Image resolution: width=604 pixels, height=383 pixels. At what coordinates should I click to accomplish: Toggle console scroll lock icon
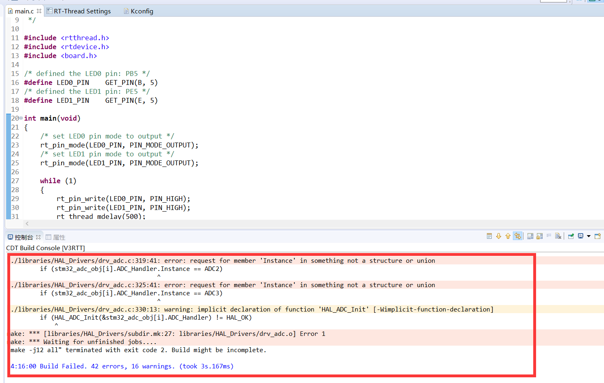point(540,236)
